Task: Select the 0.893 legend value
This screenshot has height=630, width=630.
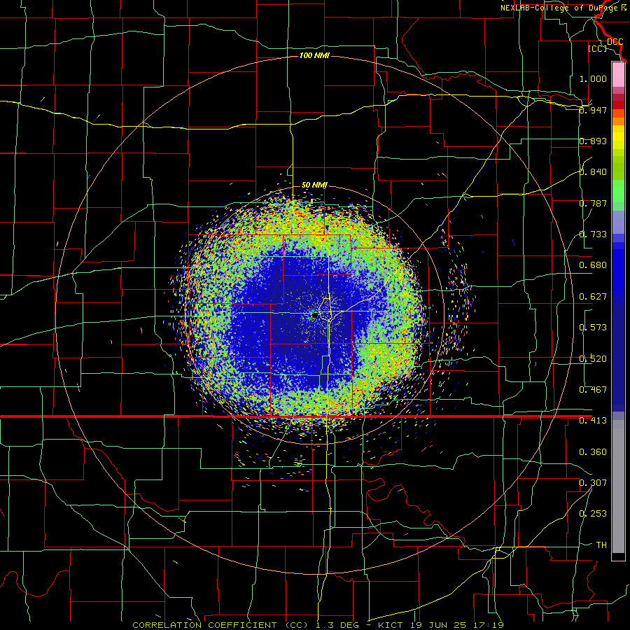Action: pos(593,141)
